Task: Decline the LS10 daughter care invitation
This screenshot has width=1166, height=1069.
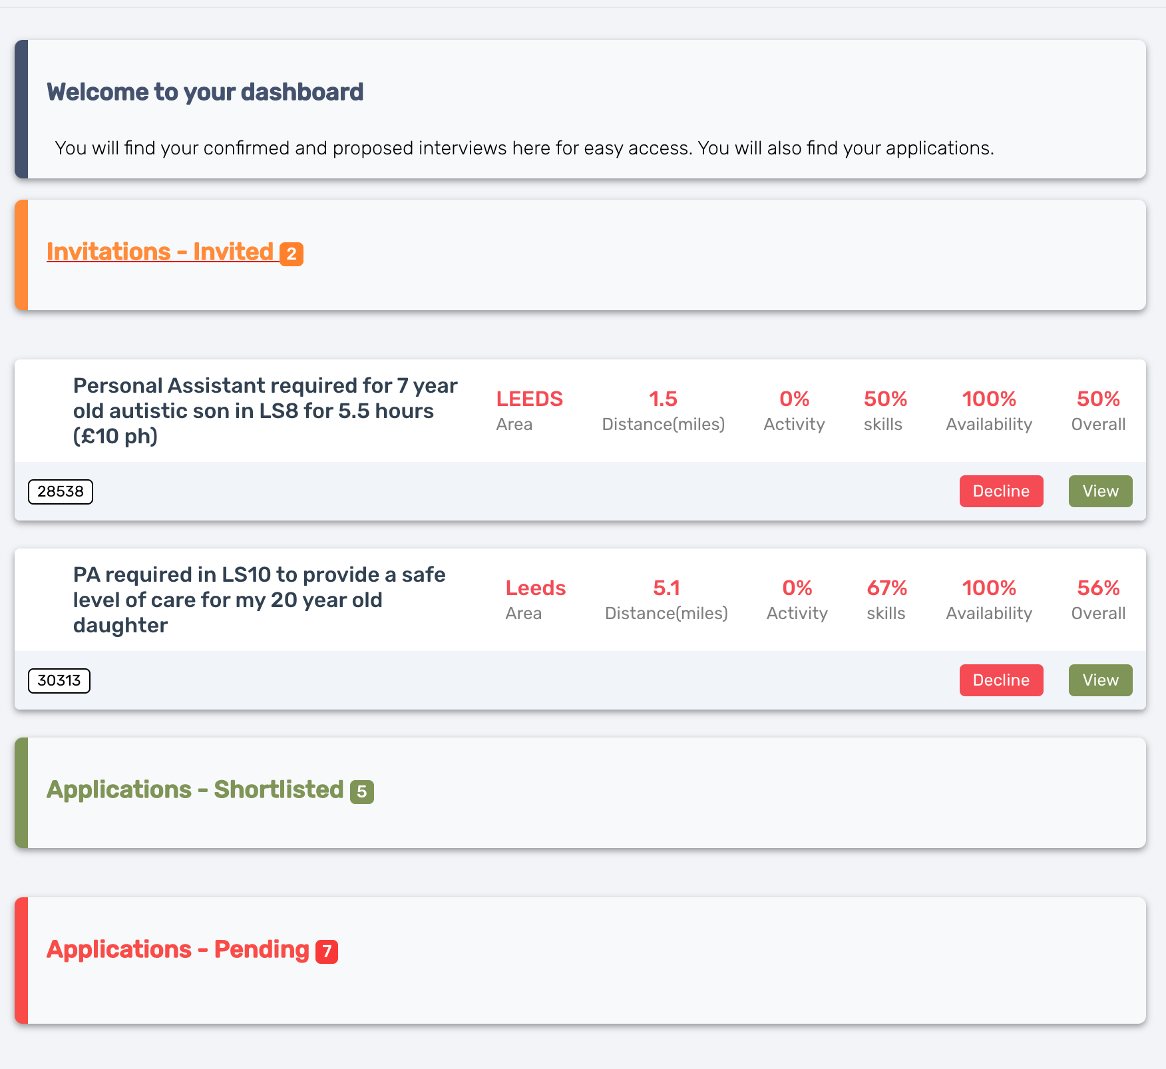Action: pyautogui.click(x=1001, y=680)
